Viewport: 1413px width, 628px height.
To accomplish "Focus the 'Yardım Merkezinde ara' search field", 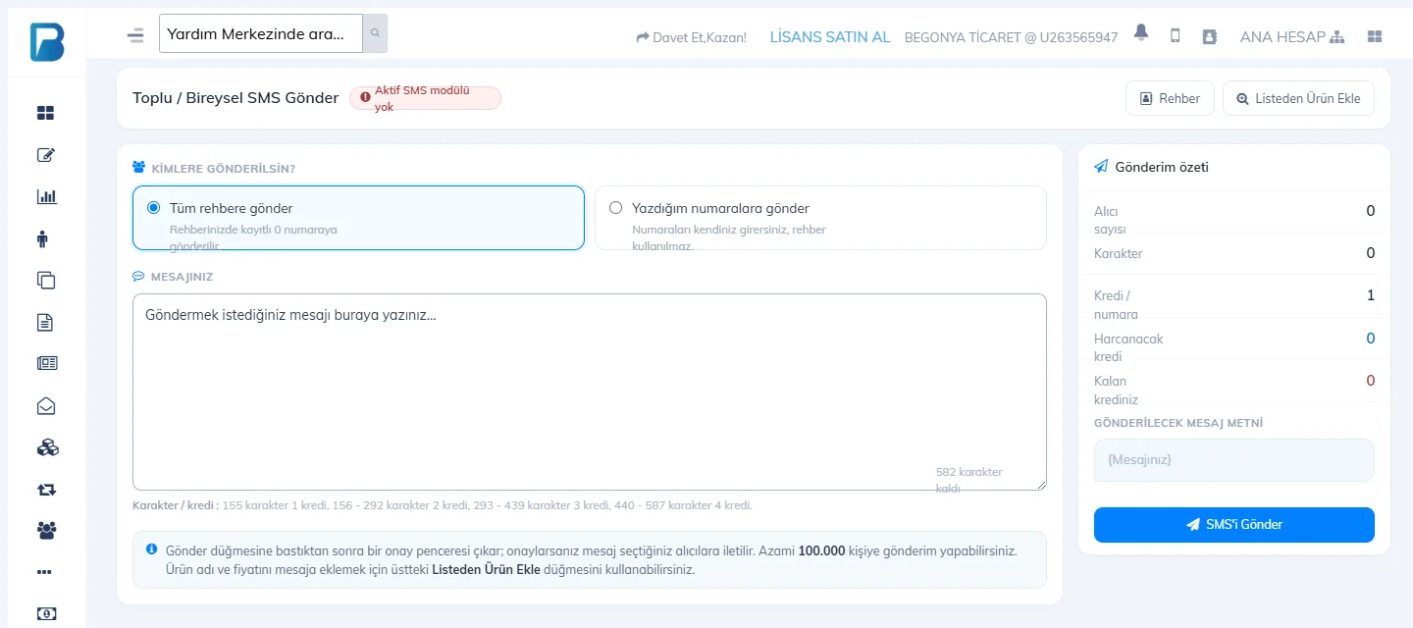I will [x=261, y=33].
